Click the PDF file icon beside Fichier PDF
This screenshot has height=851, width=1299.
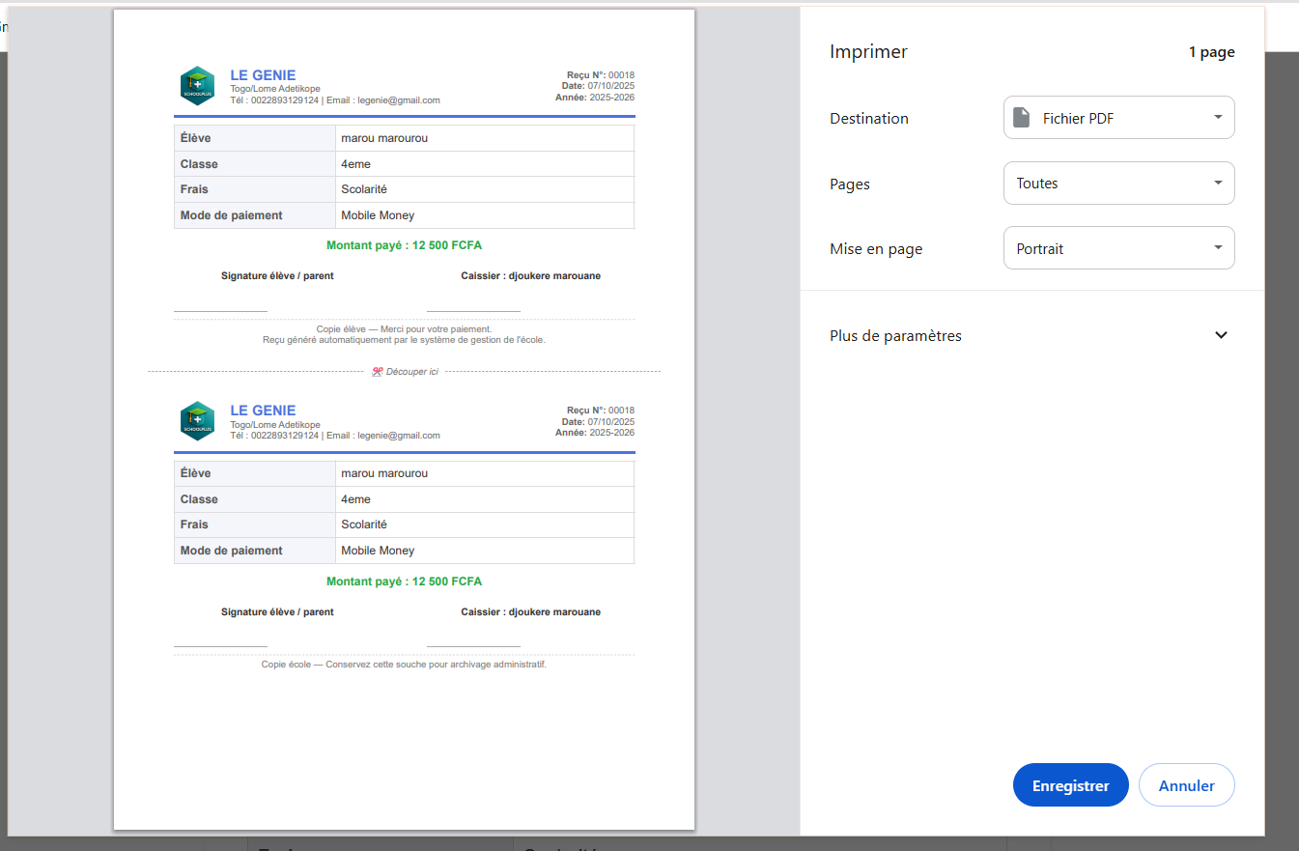tap(1021, 117)
